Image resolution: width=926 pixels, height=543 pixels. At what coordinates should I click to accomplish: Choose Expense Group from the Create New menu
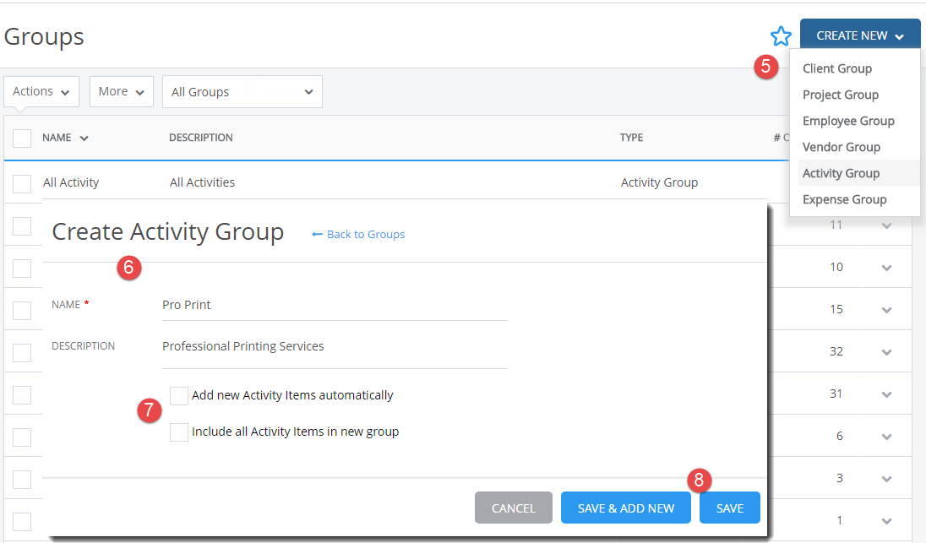pos(845,199)
